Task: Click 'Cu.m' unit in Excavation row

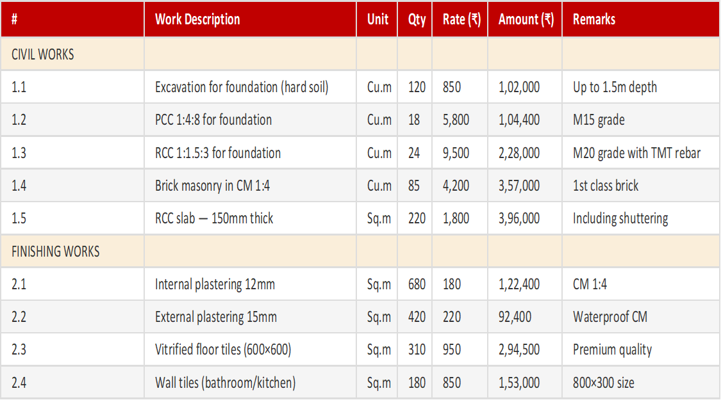Action: point(379,87)
